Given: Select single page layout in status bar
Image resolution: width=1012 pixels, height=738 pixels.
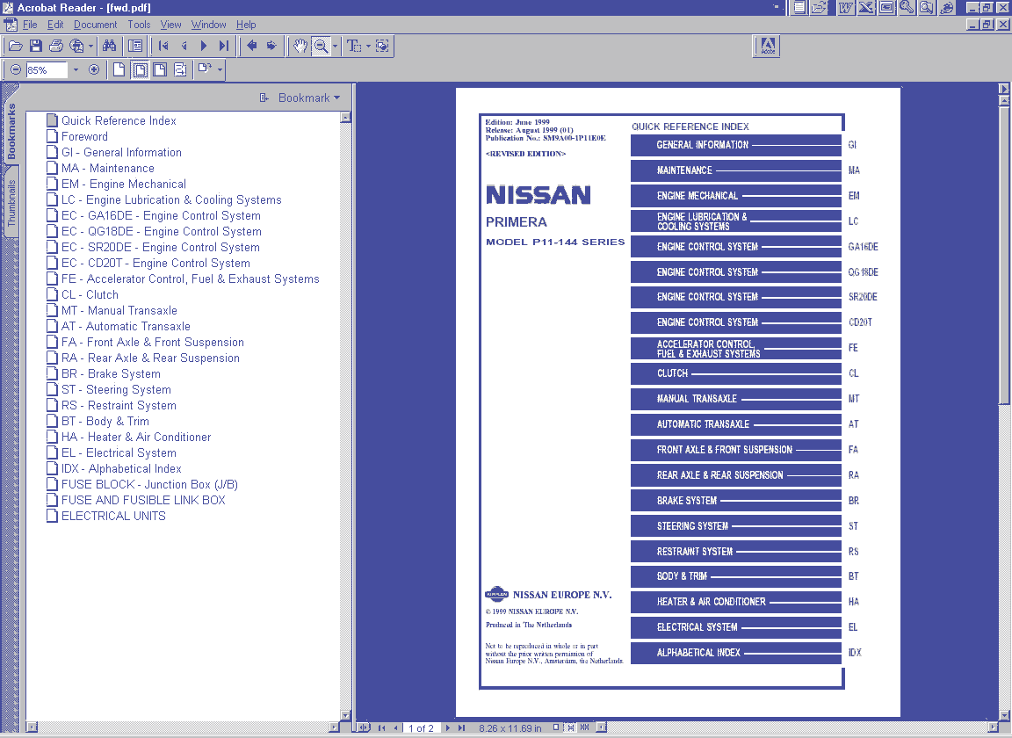Looking at the screenshot, I should [556, 727].
